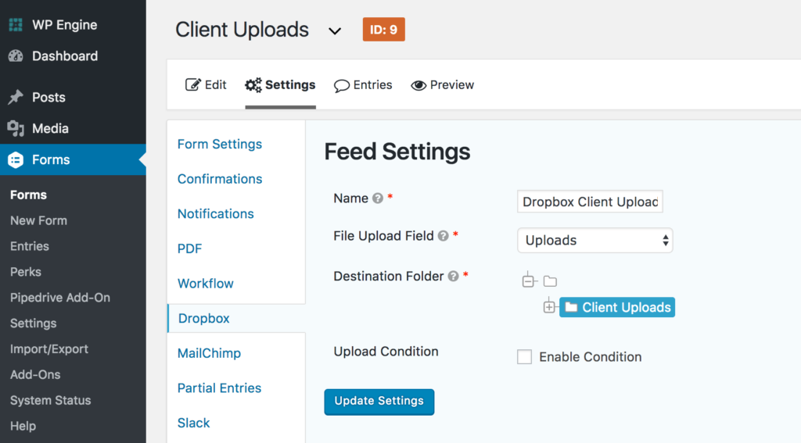Image resolution: width=801 pixels, height=443 pixels.
Task: Open Help submenu item
Action: tap(23, 426)
